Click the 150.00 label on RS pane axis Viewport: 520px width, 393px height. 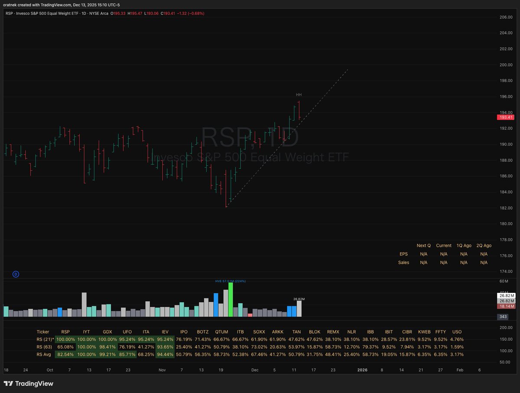coord(506,339)
